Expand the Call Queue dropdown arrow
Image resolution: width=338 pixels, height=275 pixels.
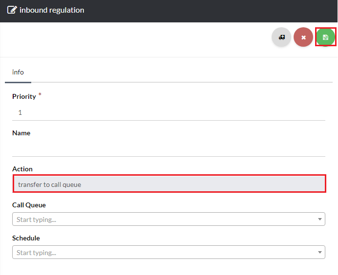[320, 220]
